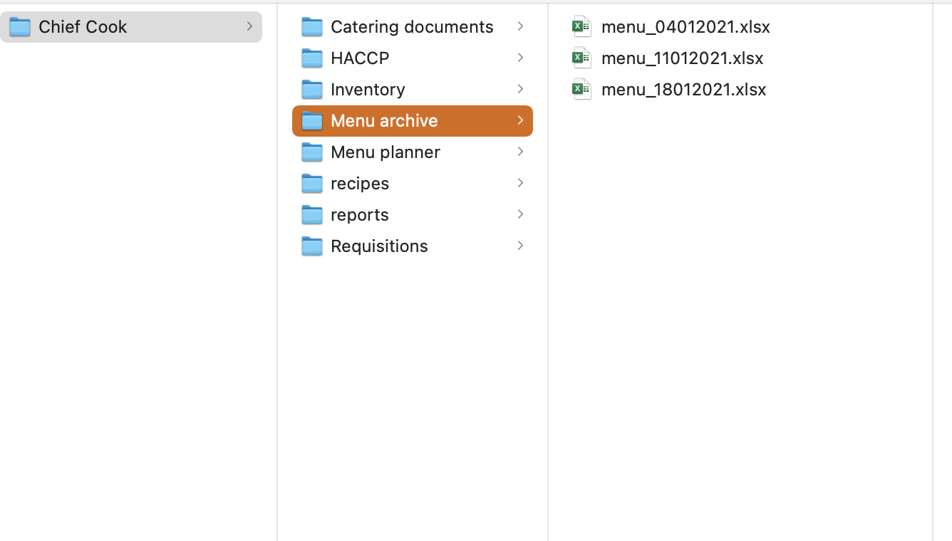Expand the reports folder chevron
The image size is (952, 541).
(520, 214)
